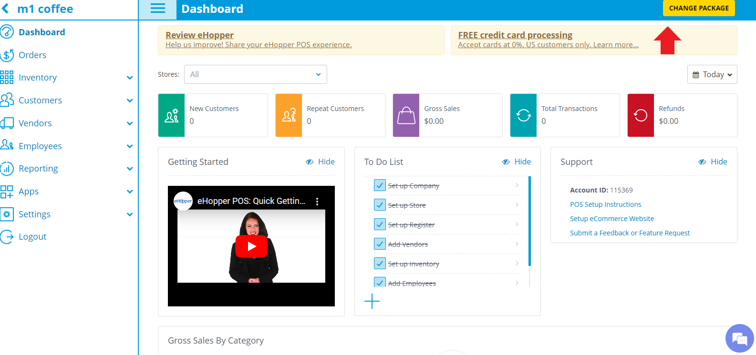Select Logout in the sidebar
This screenshot has width=756, height=355.
tap(32, 237)
